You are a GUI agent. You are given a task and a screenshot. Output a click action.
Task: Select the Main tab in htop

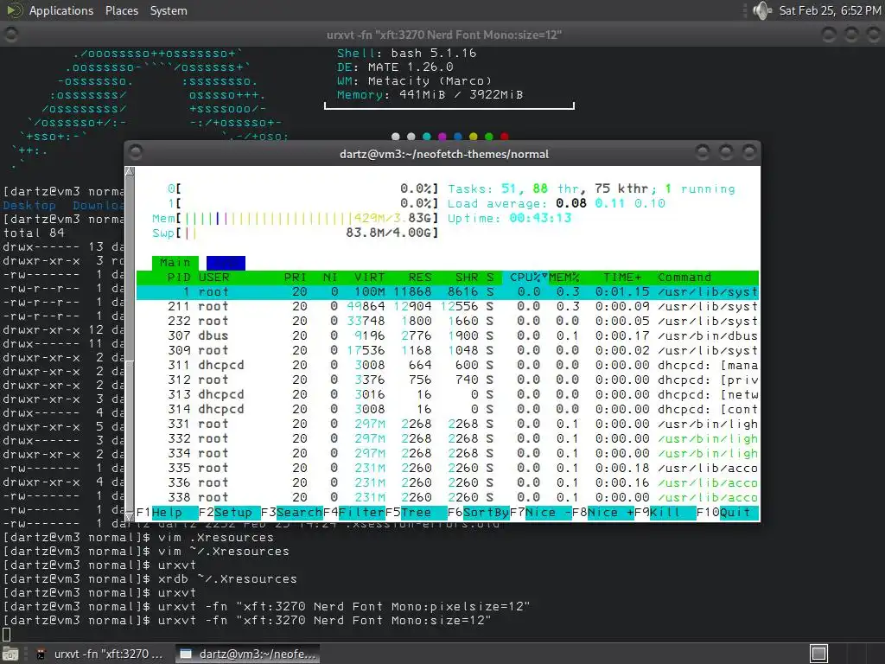[175, 263]
